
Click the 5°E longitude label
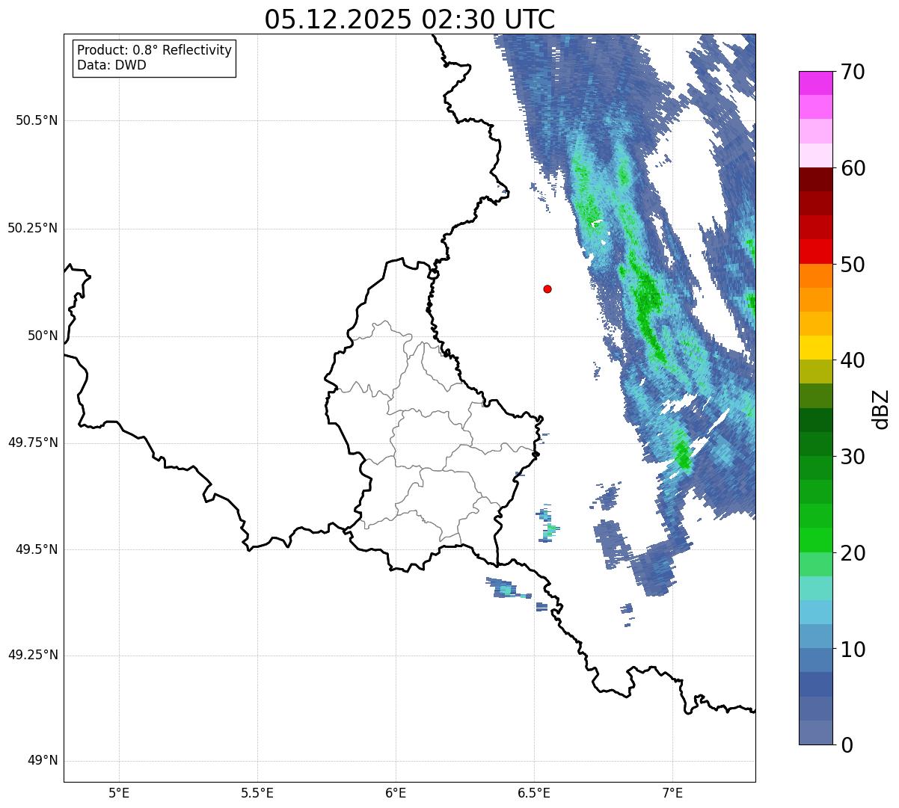pos(119,792)
